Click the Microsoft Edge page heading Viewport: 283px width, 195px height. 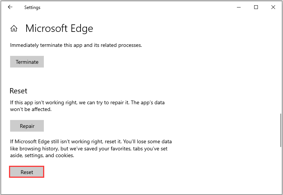(x=59, y=28)
